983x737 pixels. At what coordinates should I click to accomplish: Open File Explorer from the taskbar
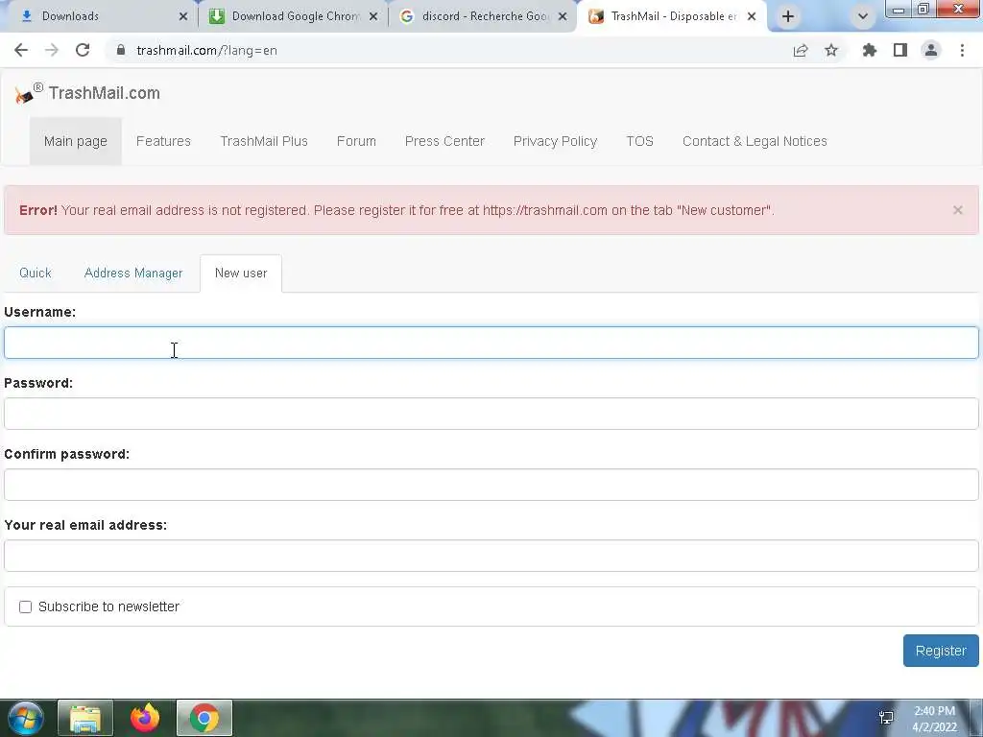(85, 718)
